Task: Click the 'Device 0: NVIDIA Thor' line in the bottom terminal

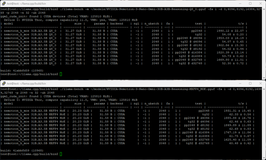Action: point(71,100)
